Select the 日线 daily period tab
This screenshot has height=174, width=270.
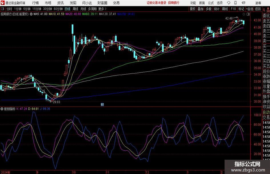coord(67,9)
